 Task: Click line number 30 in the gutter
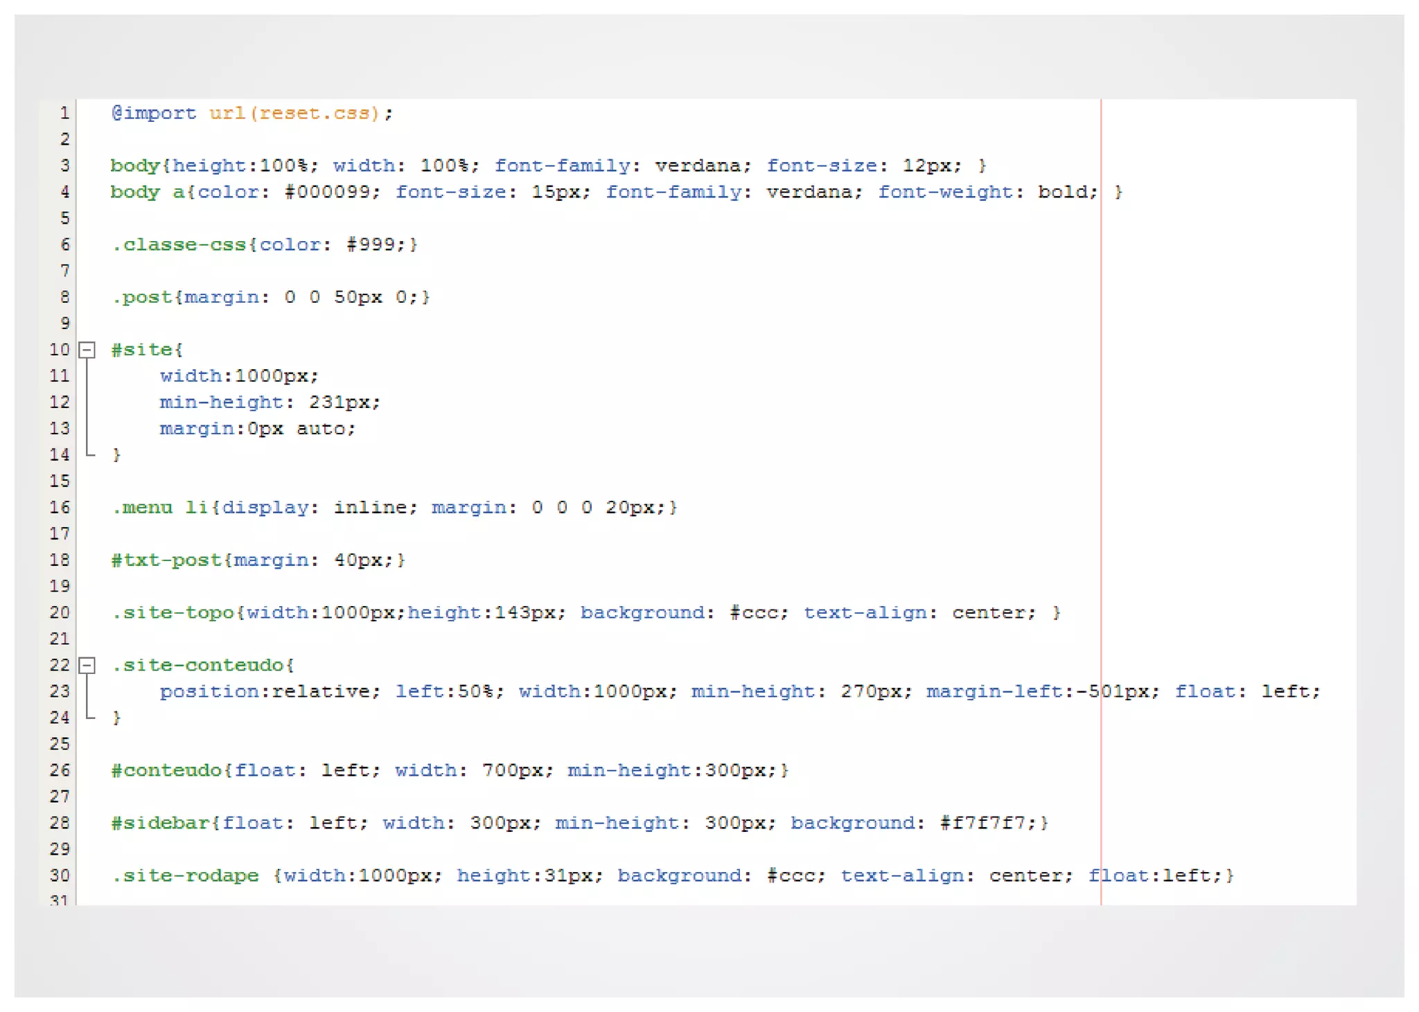click(60, 876)
